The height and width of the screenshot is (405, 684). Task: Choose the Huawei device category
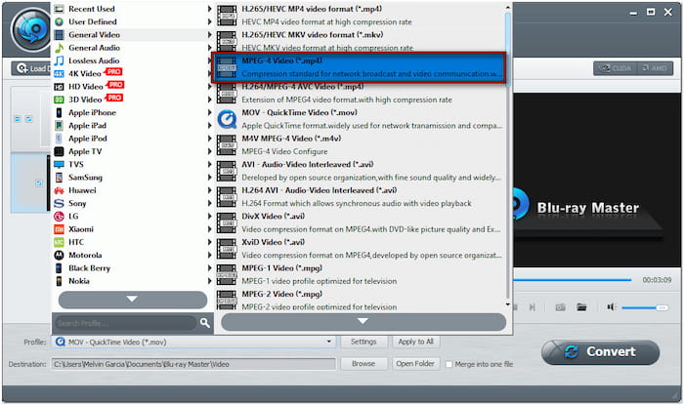tap(83, 190)
